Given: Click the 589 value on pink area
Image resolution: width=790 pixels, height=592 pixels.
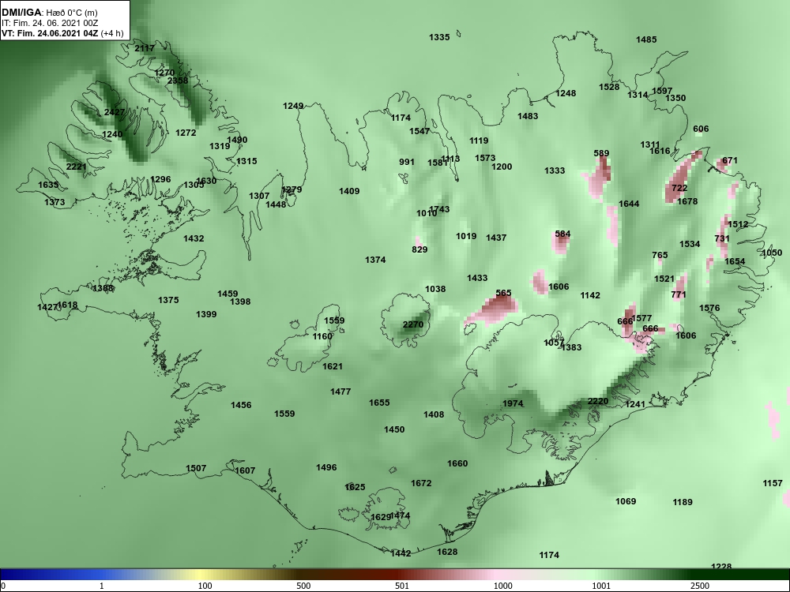Looking at the screenshot, I should (601, 154).
